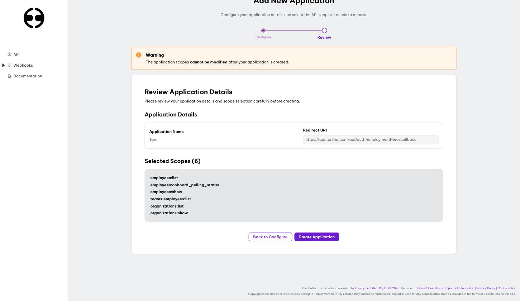The width and height of the screenshot is (520, 301).
Task: Click the Webhooks sidebar icon
Action: click(x=9, y=65)
